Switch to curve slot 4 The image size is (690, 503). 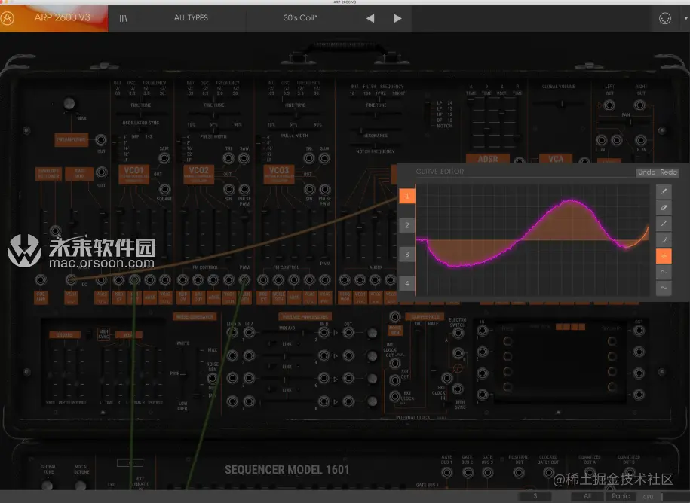tap(407, 283)
